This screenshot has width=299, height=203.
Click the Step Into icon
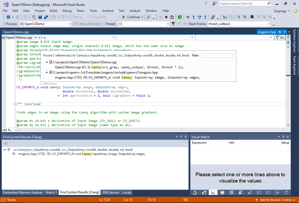tap(194, 17)
